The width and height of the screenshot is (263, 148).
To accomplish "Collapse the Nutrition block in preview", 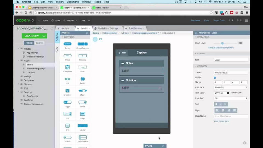I will [123, 81].
